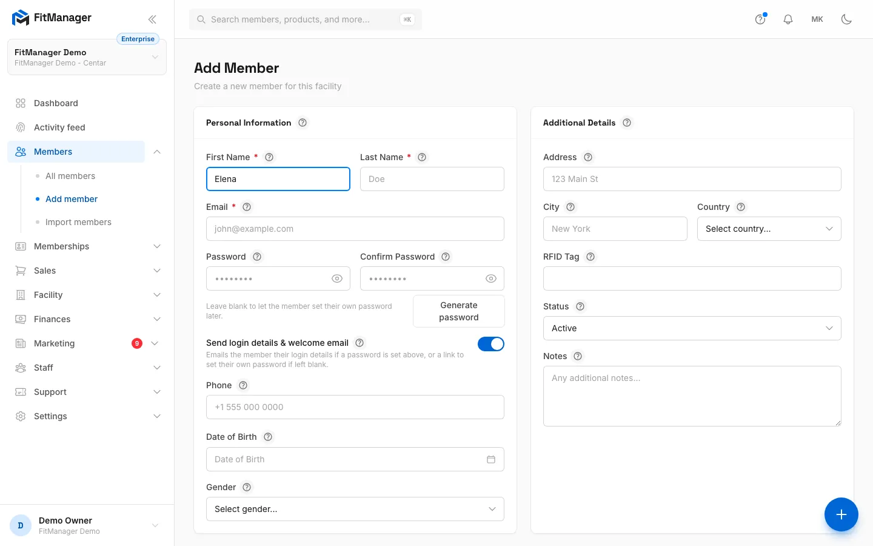The width and height of the screenshot is (873, 546).
Task: Reveal Confirm Password with eye icon
Action: pyautogui.click(x=491, y=278)
